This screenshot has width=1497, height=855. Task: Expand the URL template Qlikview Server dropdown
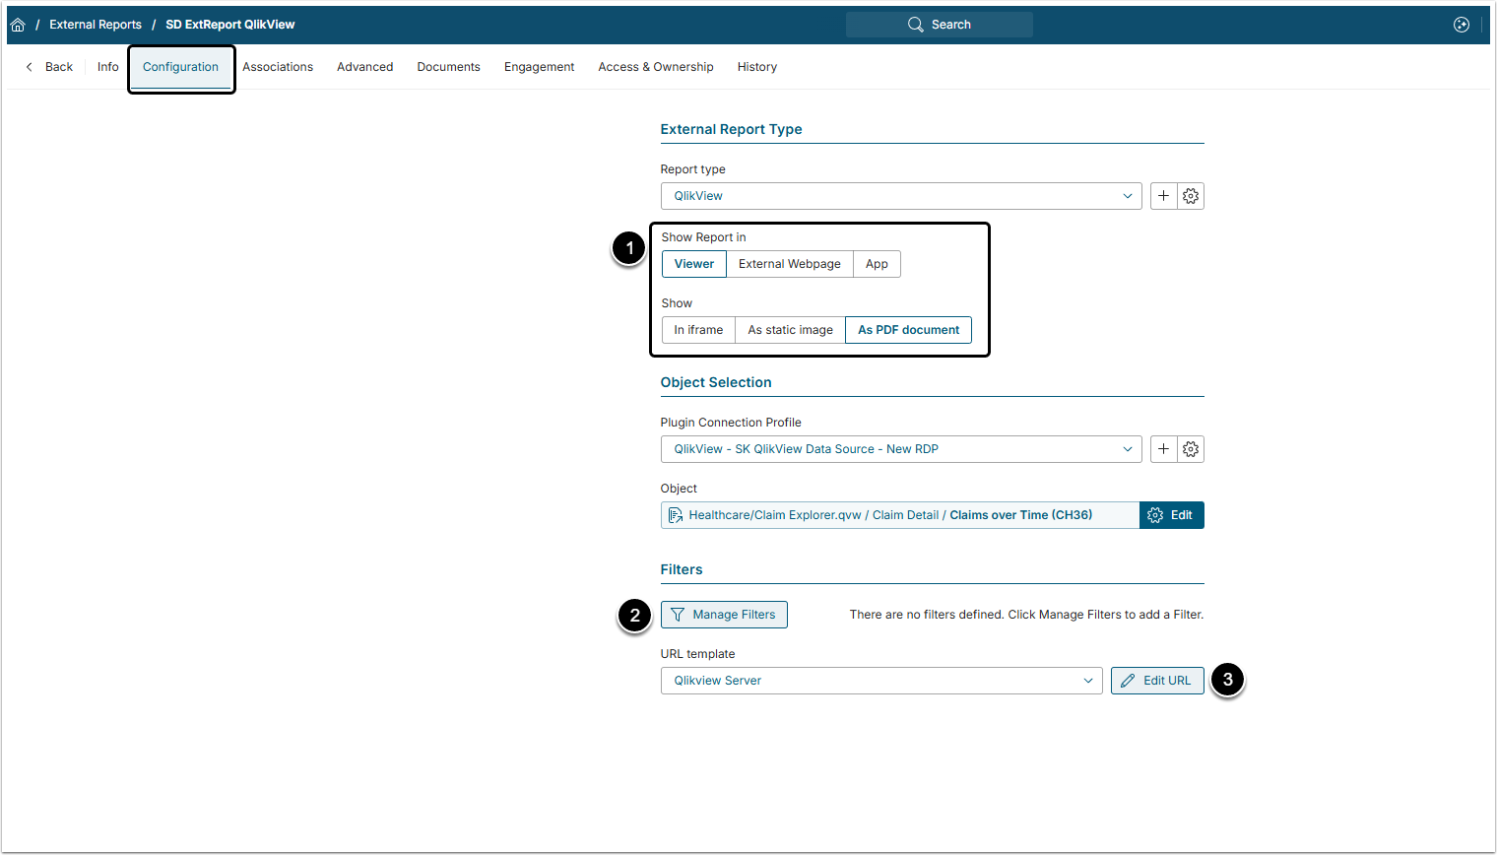pos(880,681)
